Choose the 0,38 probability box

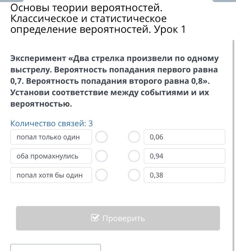(184, 175)
